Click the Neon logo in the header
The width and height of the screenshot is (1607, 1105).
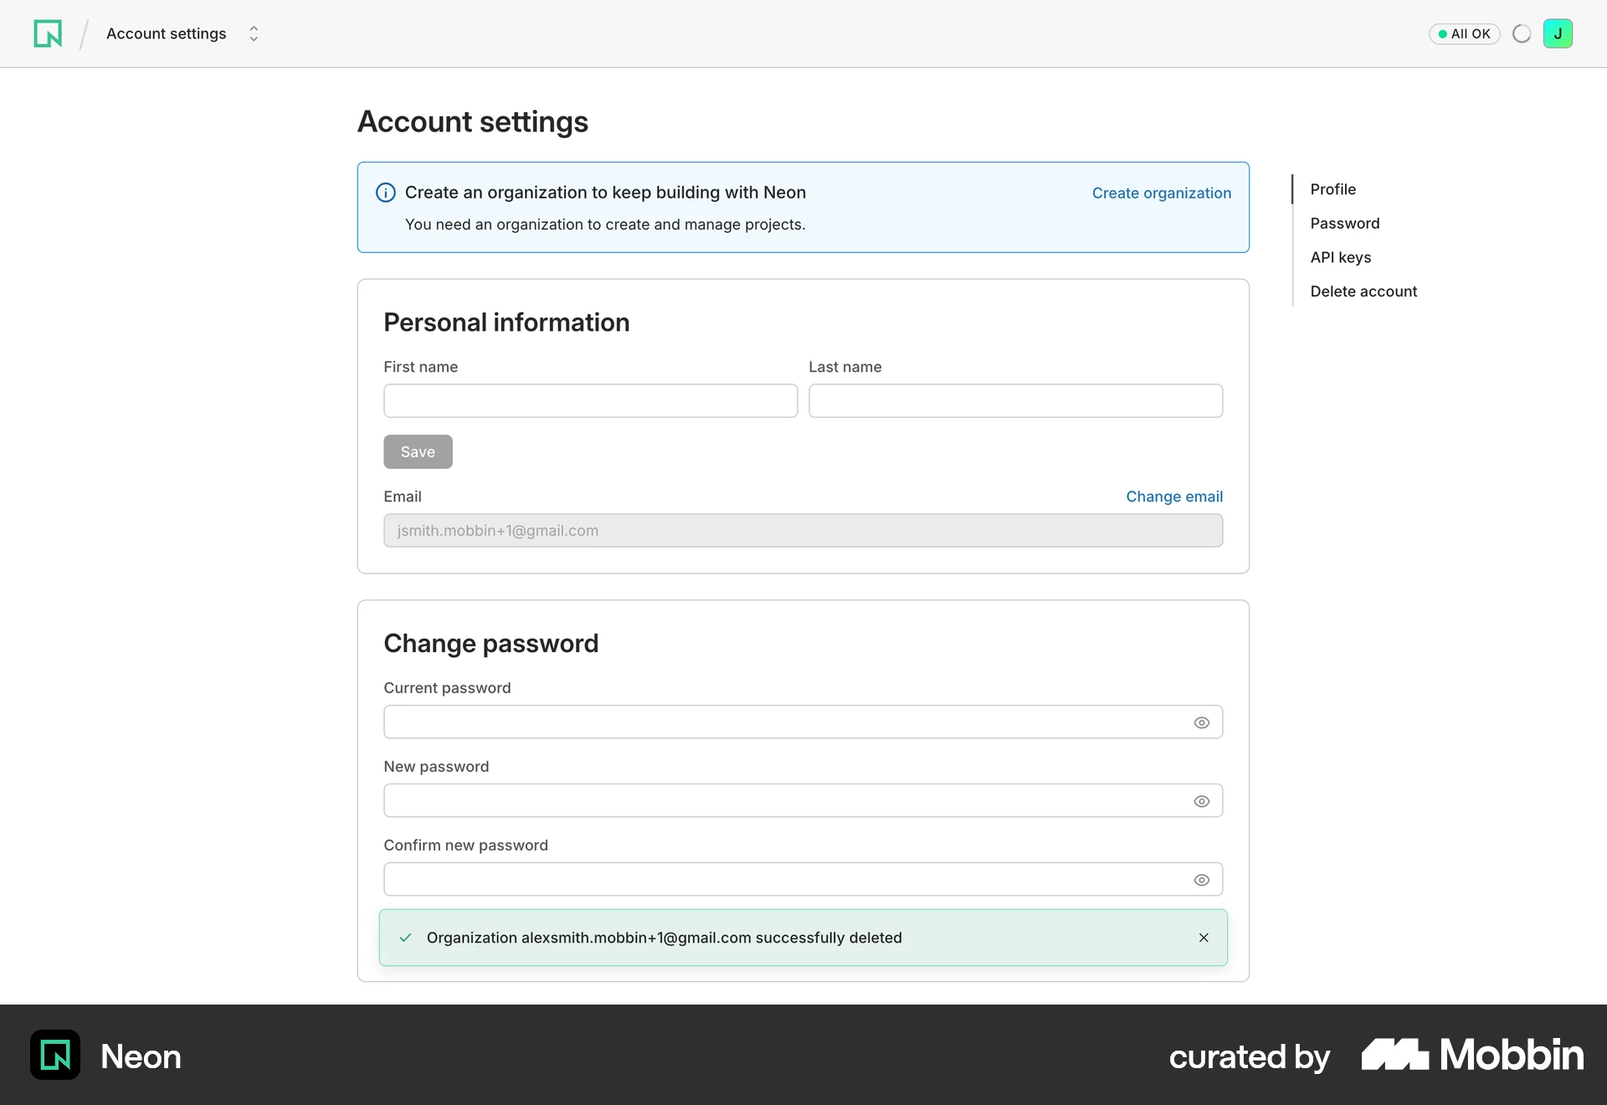(x=48, y=33)
